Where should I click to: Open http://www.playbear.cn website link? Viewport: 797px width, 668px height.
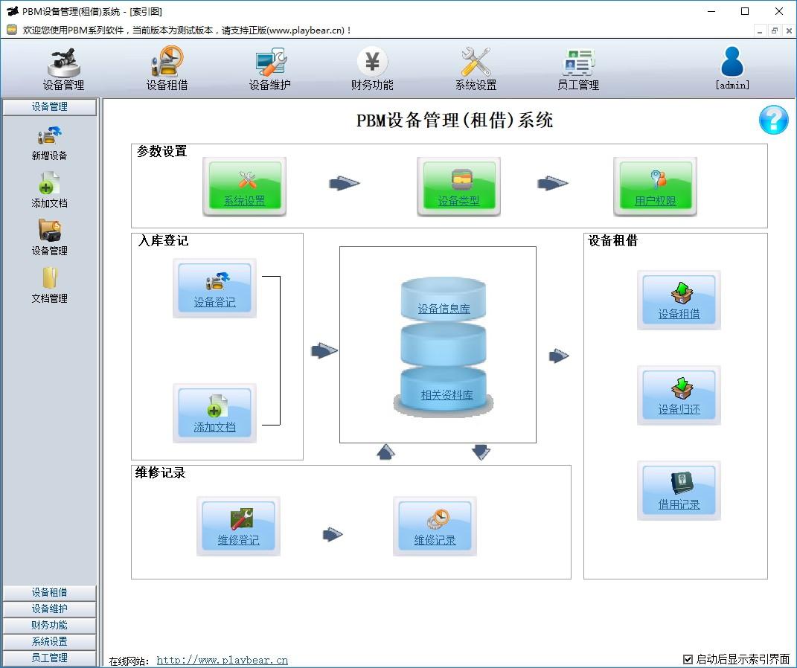click(222, 660)
